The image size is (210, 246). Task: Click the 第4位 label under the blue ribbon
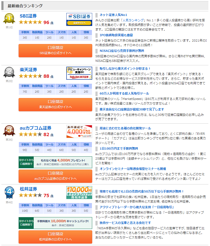coord(9,203)
